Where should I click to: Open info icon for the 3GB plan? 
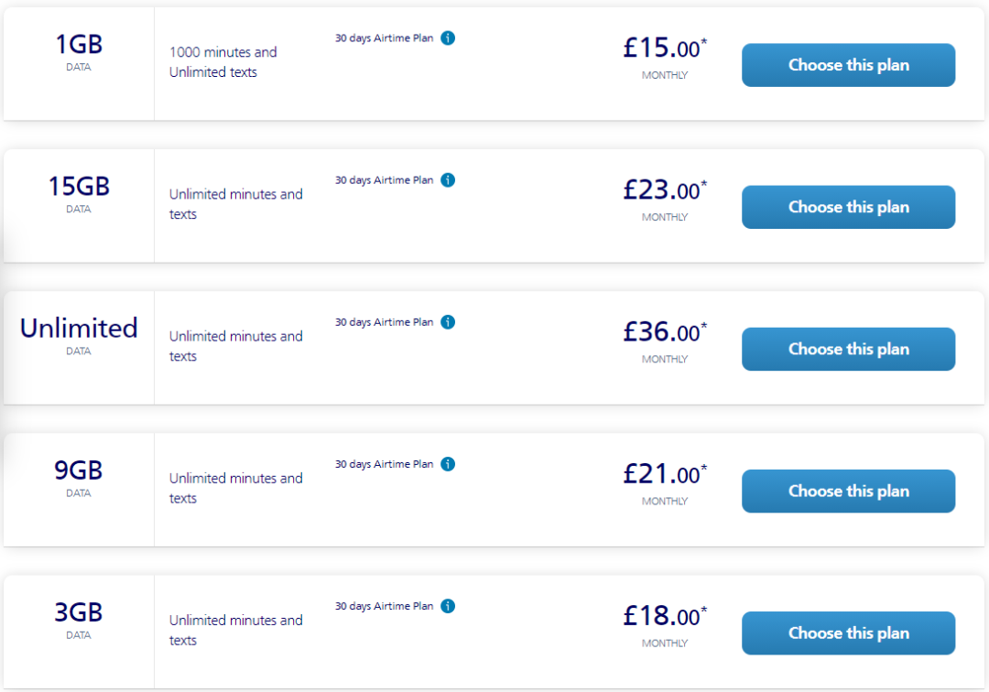pyautogui.click(x=448, y=606)
